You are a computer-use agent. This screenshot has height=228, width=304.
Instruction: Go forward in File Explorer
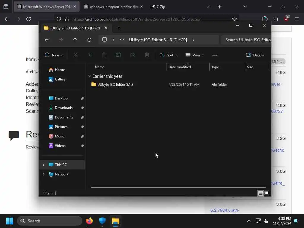click(61, 40)
